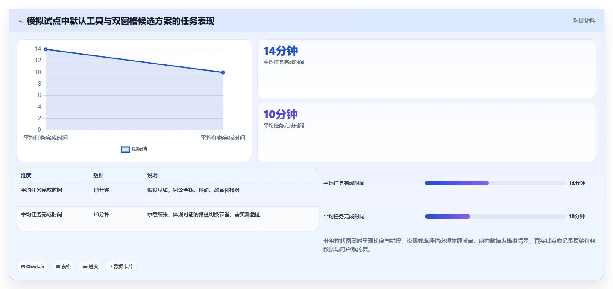Click the 平均任务完成时间 cell in the 10分钟 table row
The width and height of the screenshot is (613, 289).
pos(41,214)
